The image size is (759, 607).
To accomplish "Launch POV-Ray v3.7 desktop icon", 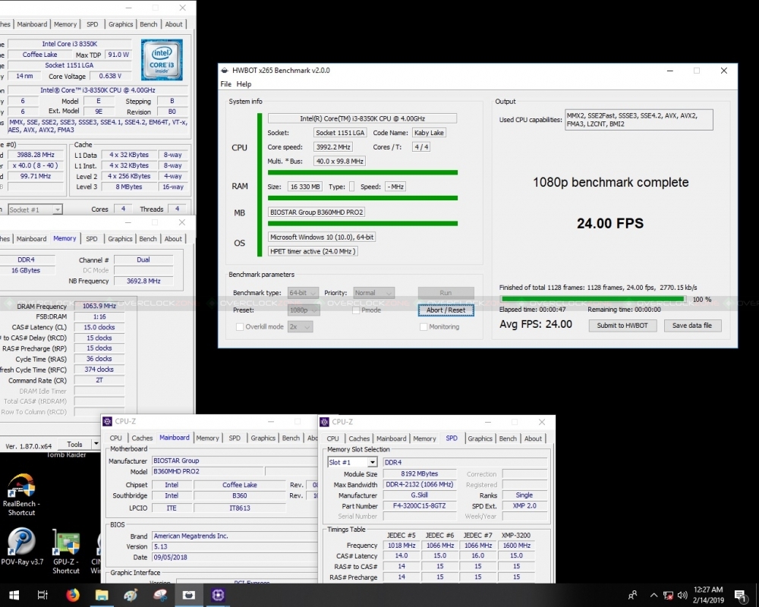I will [22, 548].
